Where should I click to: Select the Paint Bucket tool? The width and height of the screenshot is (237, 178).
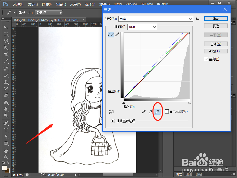click(x=6, y=102)
